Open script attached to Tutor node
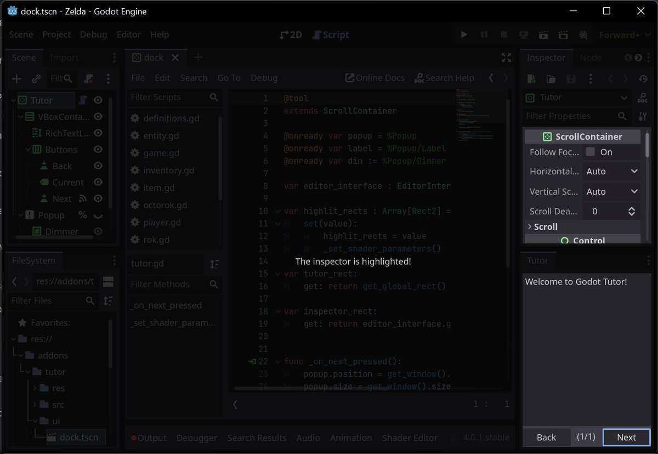The height and width of the screenshot is (454, 658). point(83,100)
